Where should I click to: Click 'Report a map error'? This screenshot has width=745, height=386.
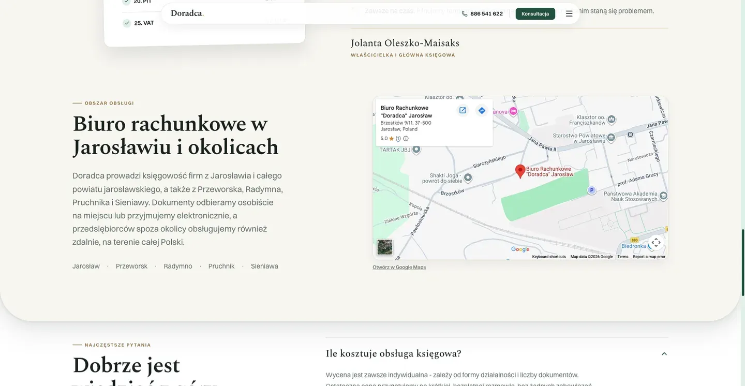[x=649, y=257]
